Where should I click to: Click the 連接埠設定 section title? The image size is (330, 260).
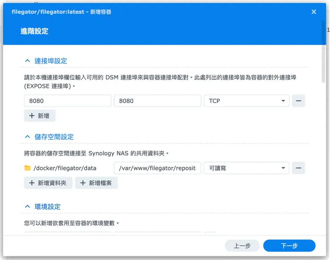(51, 61)
